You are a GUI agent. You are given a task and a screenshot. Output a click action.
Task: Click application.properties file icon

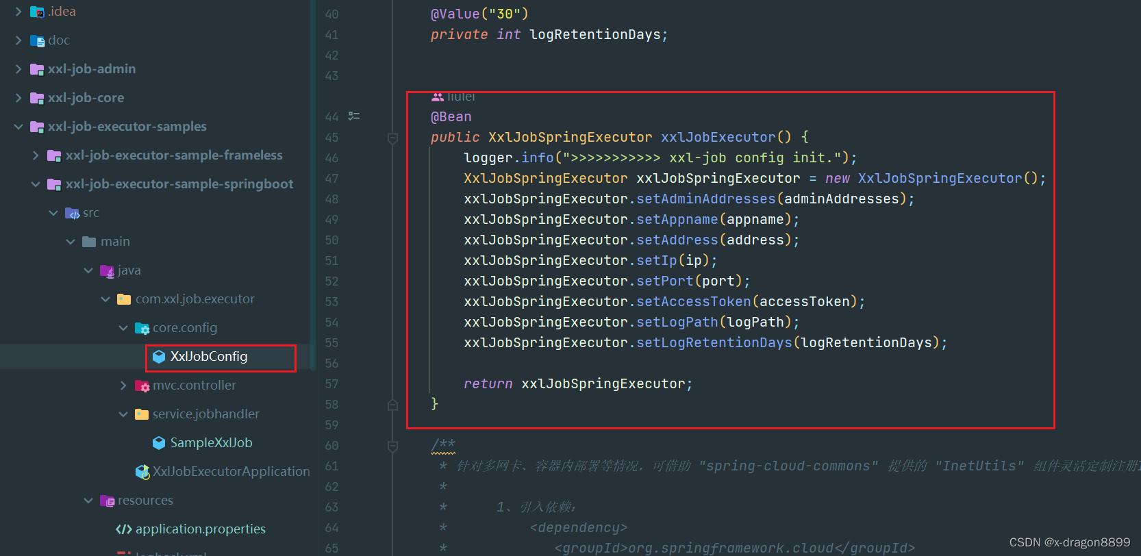click(x=124, y=529)
